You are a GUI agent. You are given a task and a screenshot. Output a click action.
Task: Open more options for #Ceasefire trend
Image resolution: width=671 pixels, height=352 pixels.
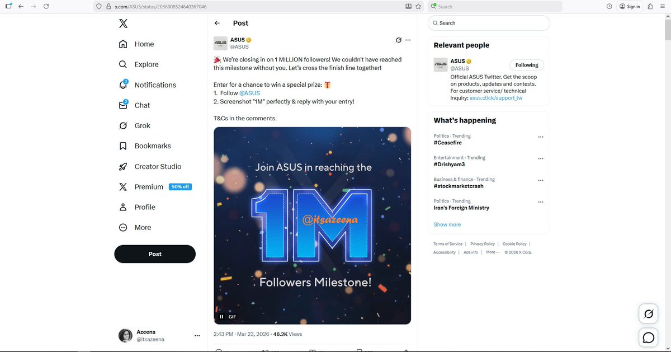[x=540, y=137]
